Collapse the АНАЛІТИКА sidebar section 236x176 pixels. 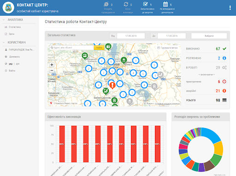(x=4, y=20)
